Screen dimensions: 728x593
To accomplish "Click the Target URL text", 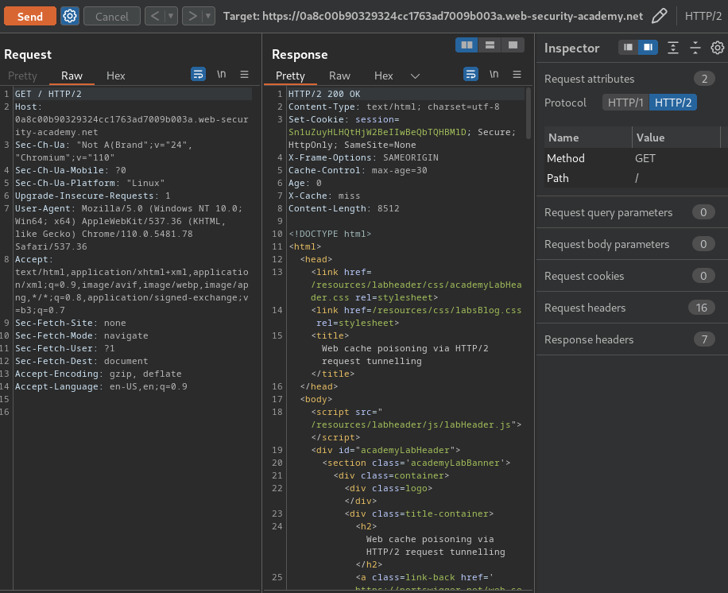I will tap(432, 16).
